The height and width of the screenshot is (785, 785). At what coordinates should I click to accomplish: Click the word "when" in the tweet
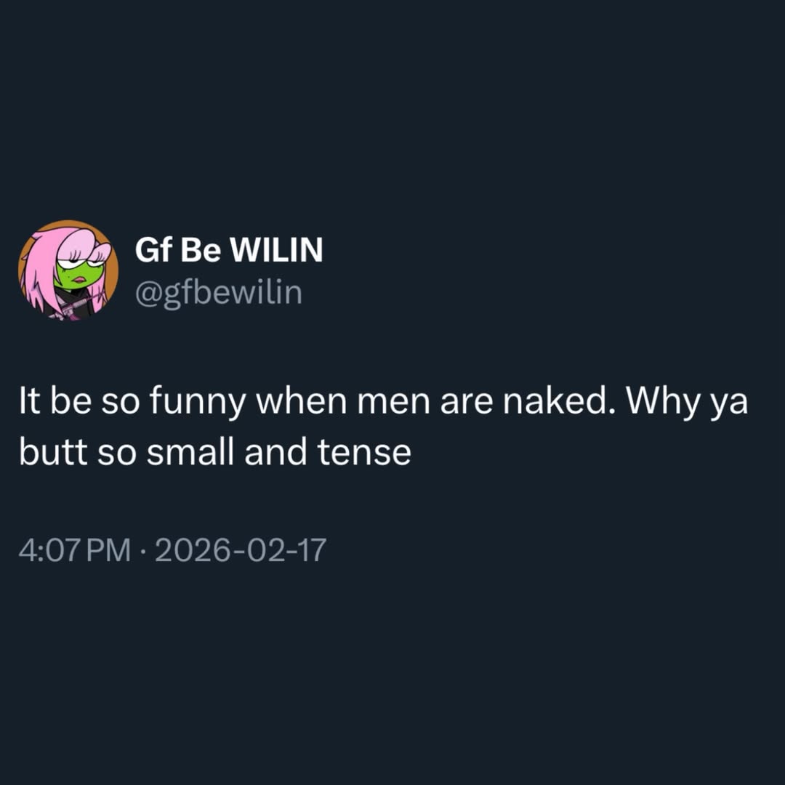302,401
